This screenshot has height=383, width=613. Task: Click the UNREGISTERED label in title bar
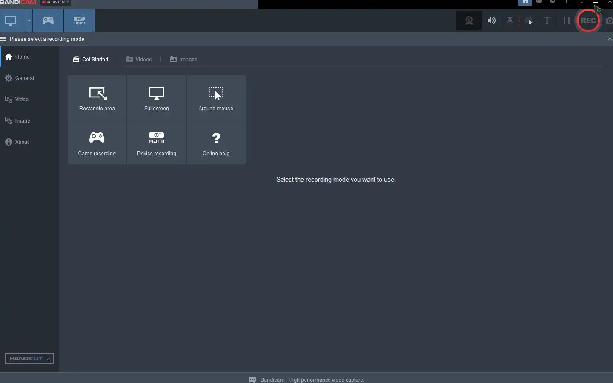tap(56, 3)
